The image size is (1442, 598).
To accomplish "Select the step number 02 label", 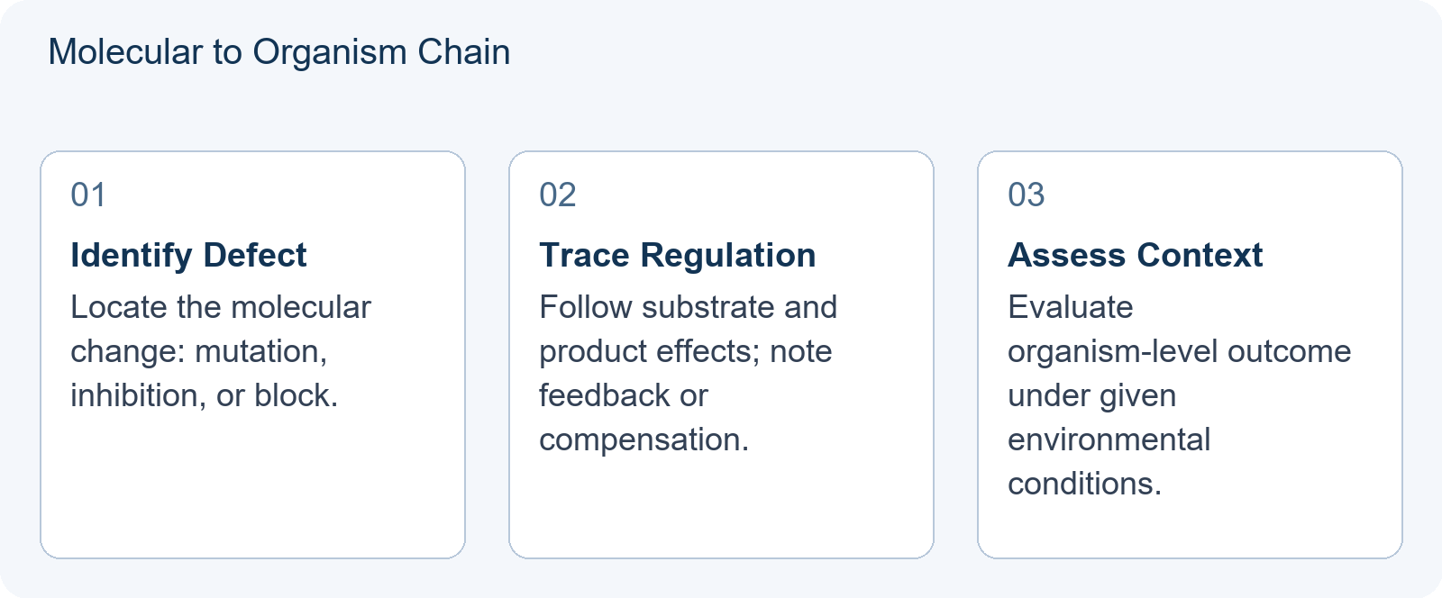I will (558, 195).
